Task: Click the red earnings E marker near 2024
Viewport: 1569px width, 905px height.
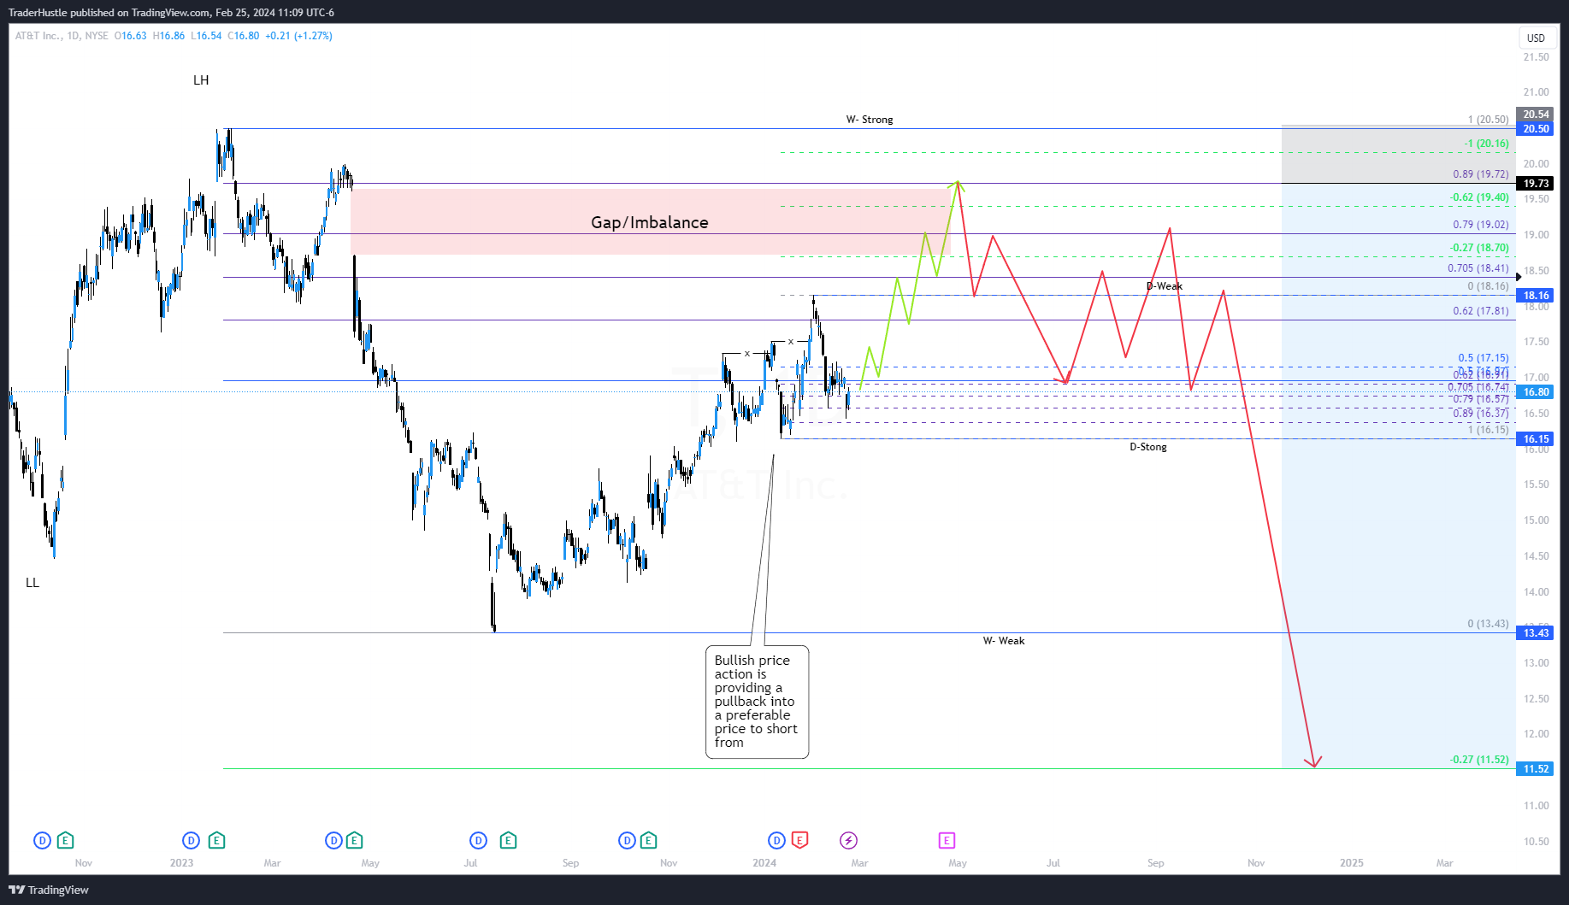Action: 799,840
